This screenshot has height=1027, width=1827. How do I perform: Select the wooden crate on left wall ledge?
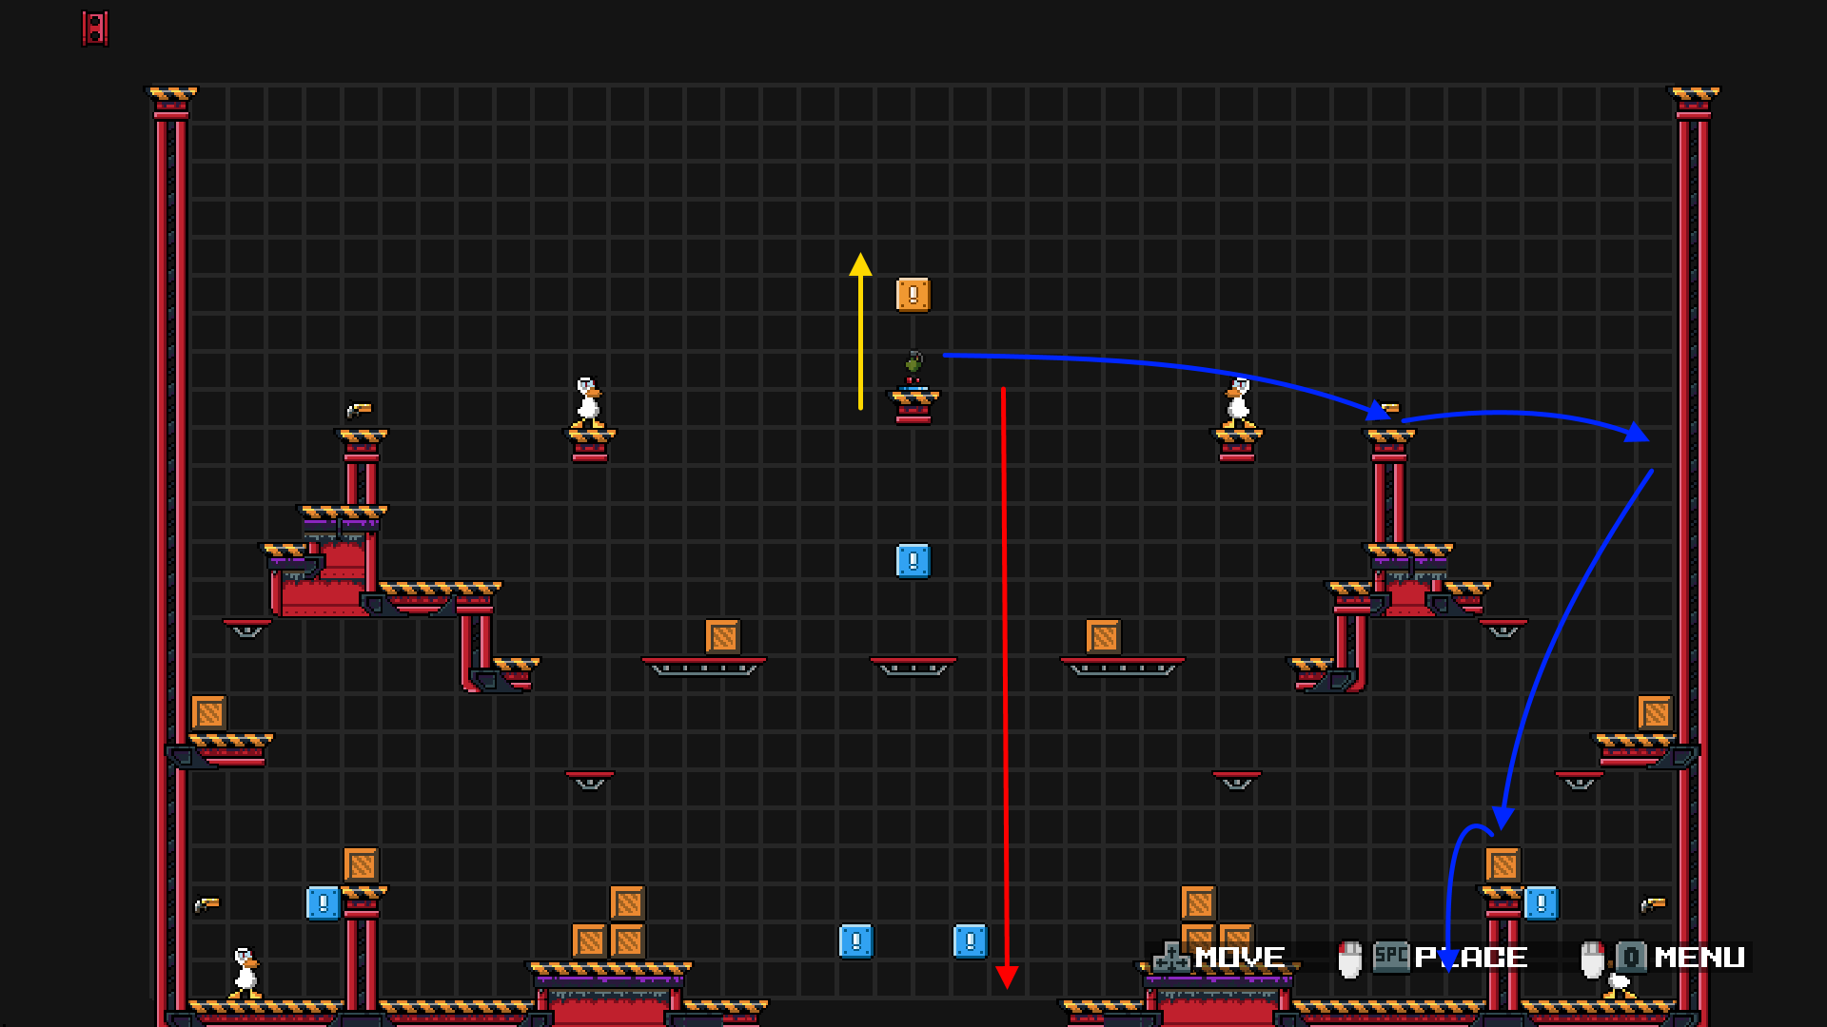pos(208,713)
